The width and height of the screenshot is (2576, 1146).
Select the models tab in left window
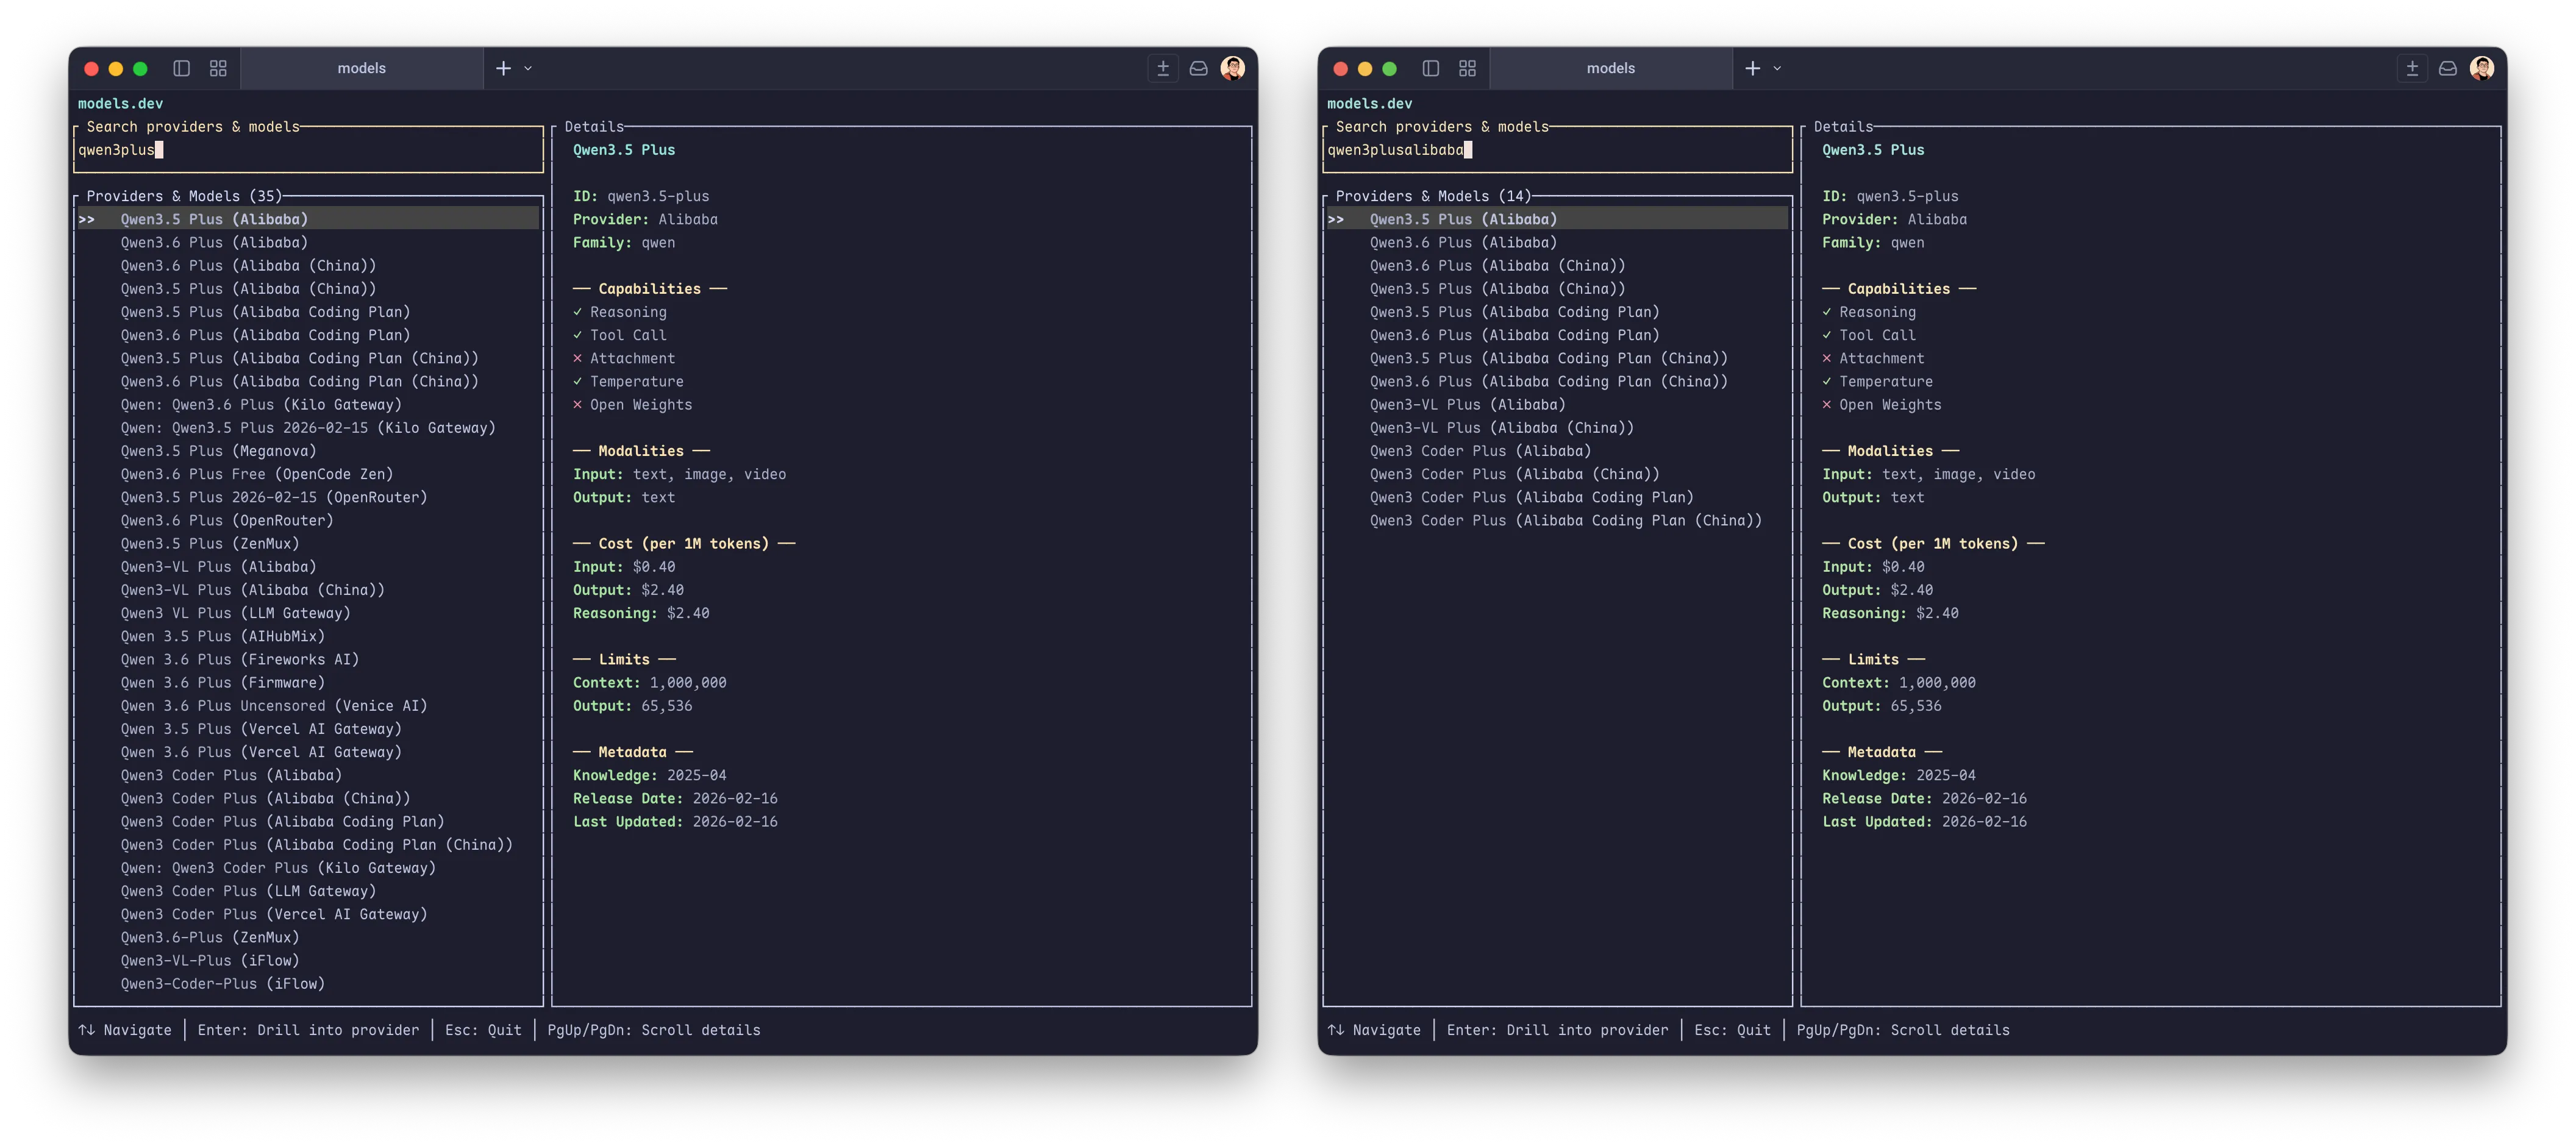(x=361, y=68)
